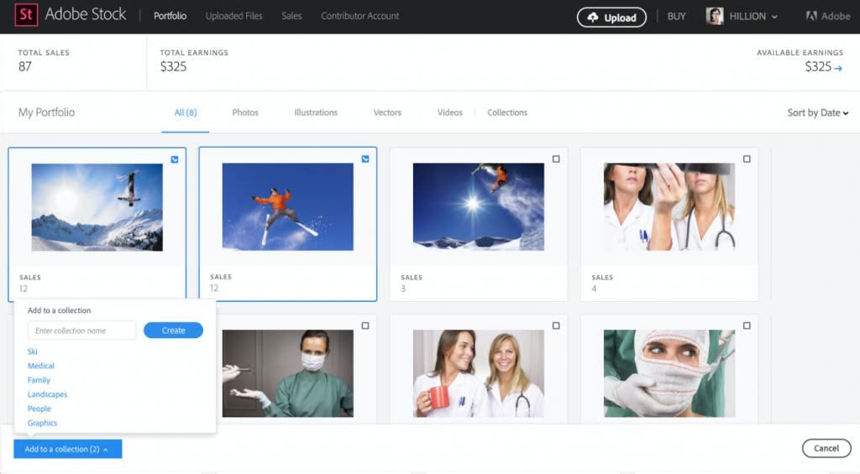Screen dimensions: 860x474
Task: Select the masked surgeon close-up checkbox
Action: [x=747, y=326]
